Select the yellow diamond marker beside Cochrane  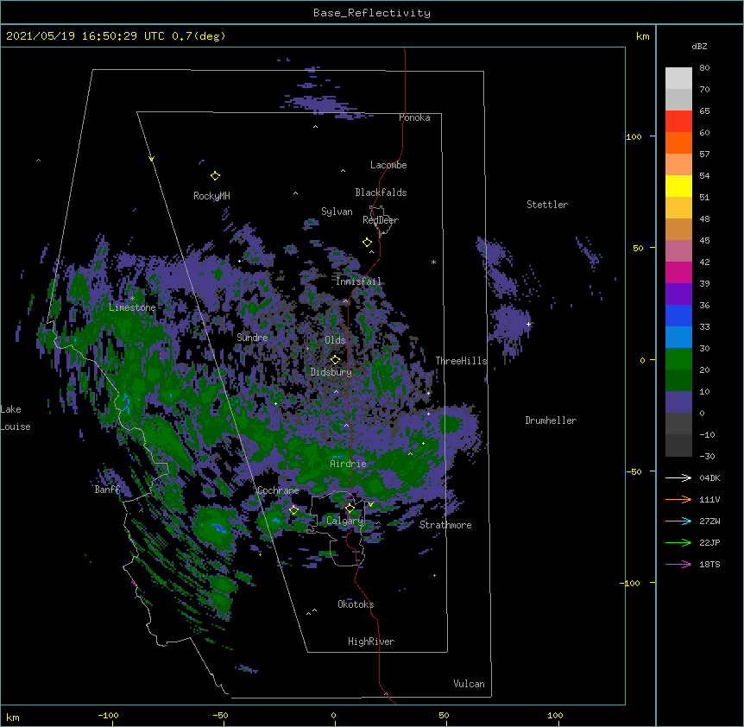(293, 510)
